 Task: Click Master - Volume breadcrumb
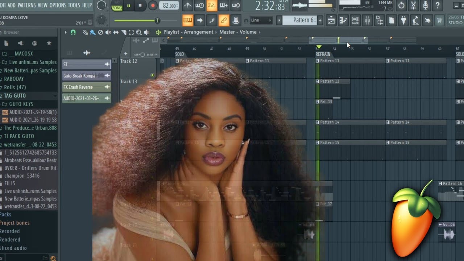pos(238,32)
